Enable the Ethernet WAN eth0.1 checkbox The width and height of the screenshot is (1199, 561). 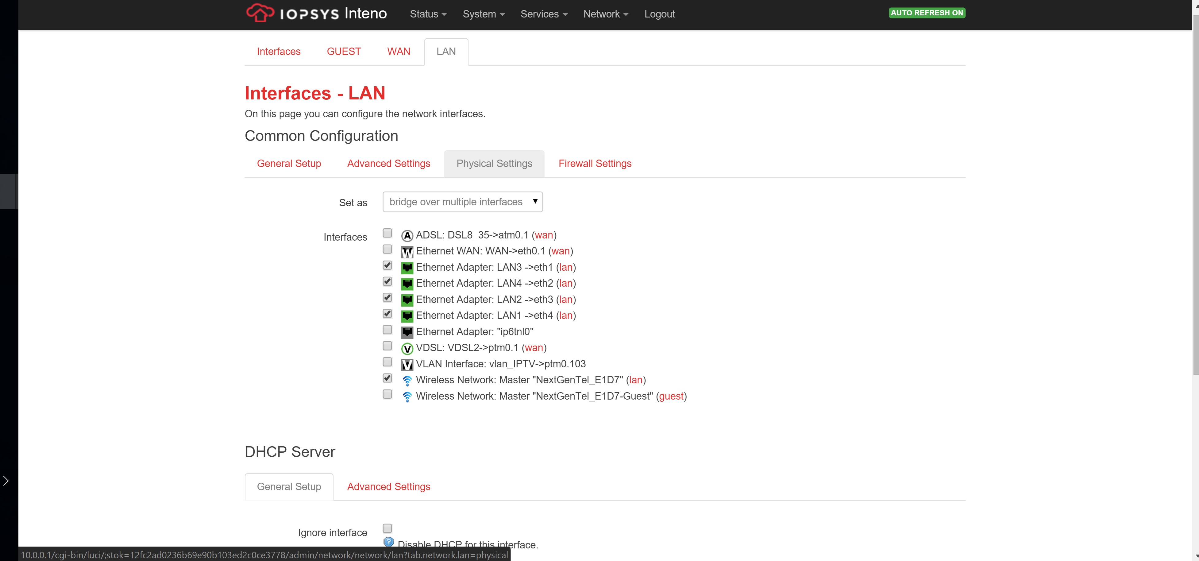point(387,249)
